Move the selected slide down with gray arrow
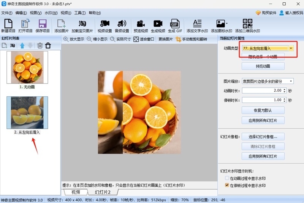This screenshot has width=304, height=203. (x=30, y=46)
